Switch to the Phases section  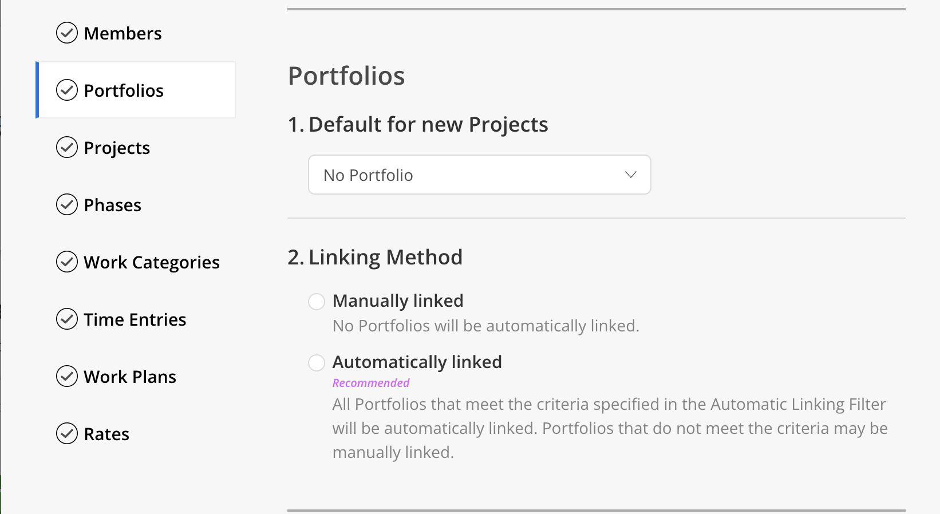113,205
